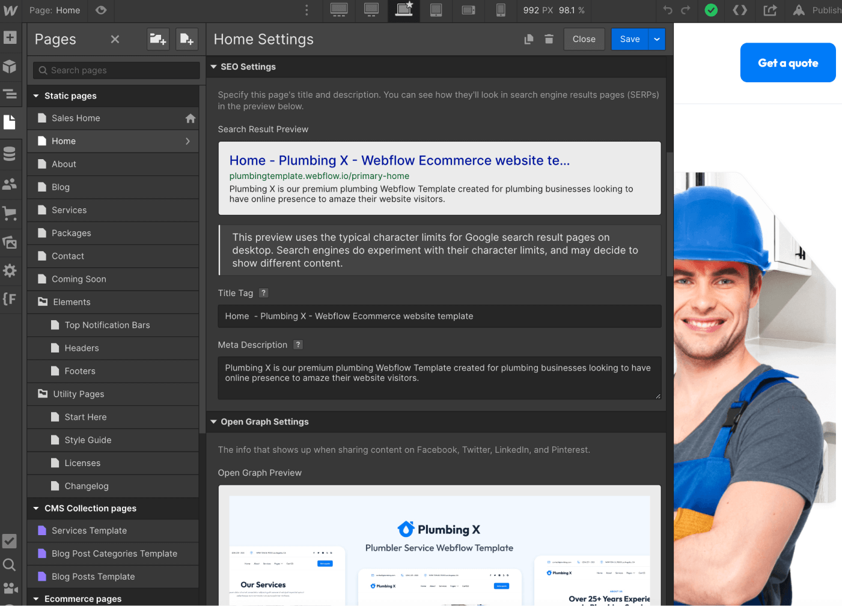Click inside the Title Tag field
Image resolution: width=842 pixels, height=606 pixels.
439,316
